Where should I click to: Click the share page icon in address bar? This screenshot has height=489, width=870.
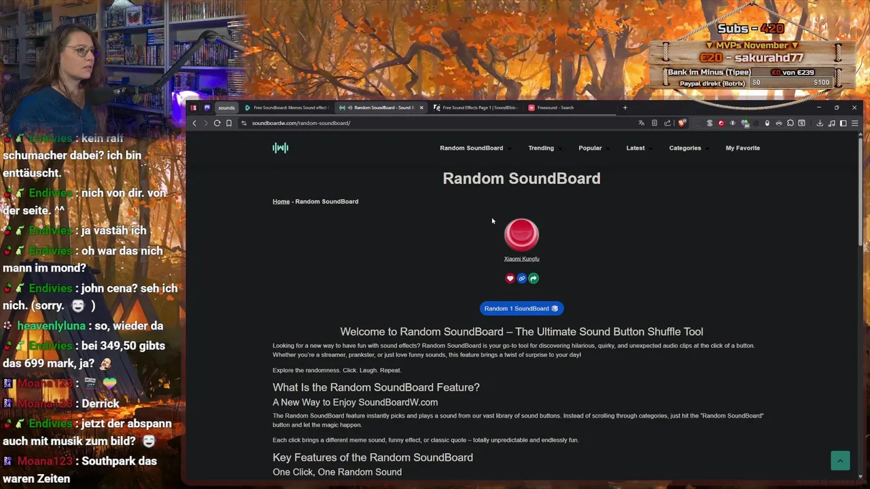click(667, 123)
